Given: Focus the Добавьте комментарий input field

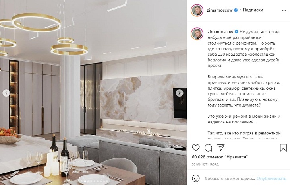Looking at the screenshot, I should pos(230,179).
